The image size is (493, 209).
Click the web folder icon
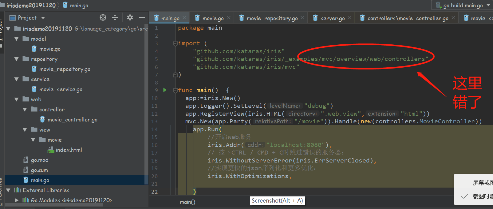pyautogui.click(x=26, y=99)
